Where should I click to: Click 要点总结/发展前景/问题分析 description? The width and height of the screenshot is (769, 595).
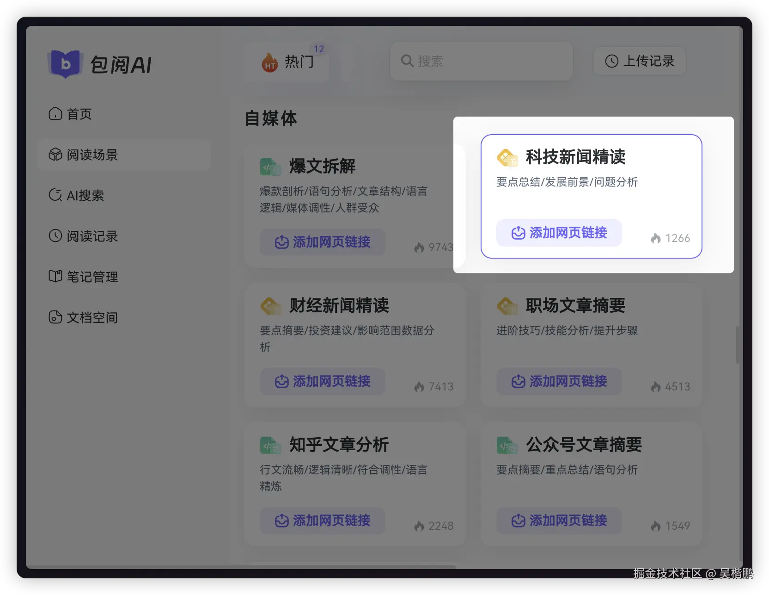[x=567, y=182]
